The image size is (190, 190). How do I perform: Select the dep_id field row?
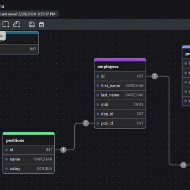tap(120, 114)
